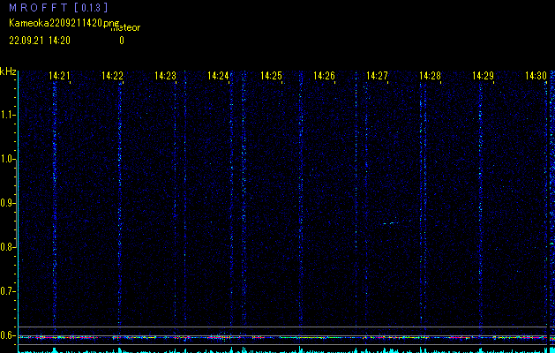Click the 14:24 time axis marker

tap(218, 76)
